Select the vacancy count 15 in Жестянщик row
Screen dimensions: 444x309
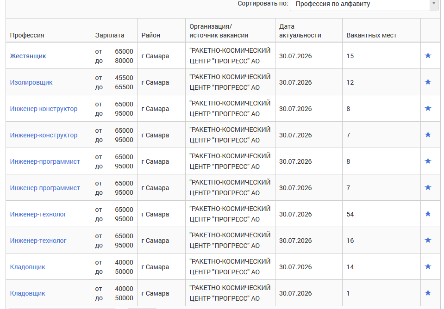[x=350, y=56]
